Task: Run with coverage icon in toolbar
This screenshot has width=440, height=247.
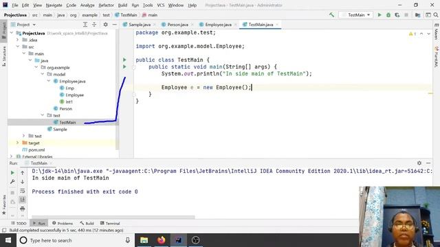Action: pyautogui.click(x=397, y=15)
